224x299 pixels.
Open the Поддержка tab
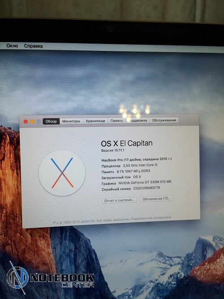tap(138, 120)
